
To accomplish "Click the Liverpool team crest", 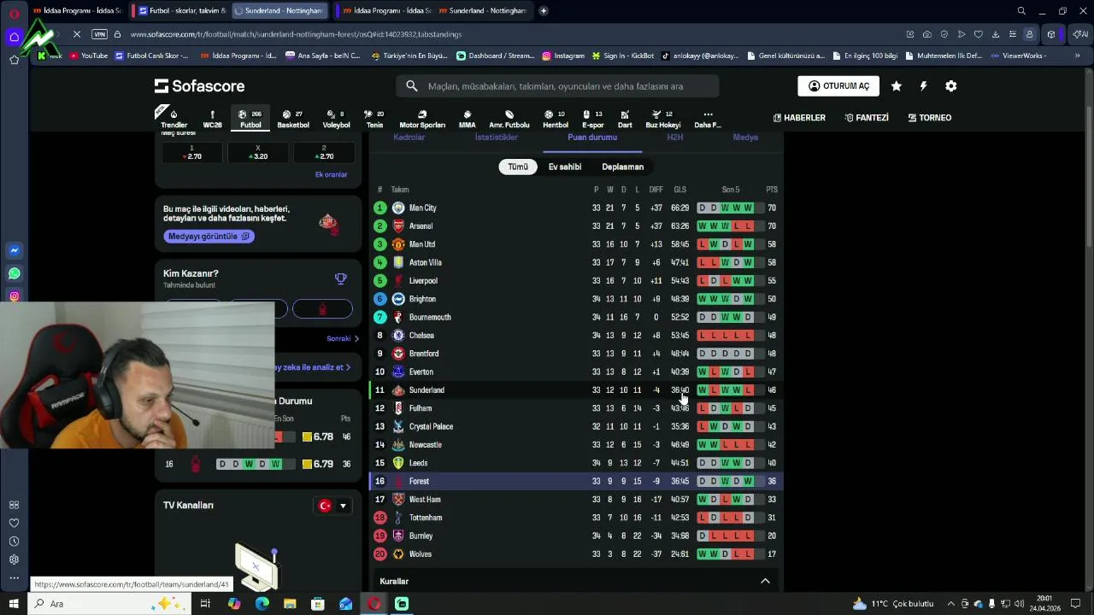I will coord(398,281).
